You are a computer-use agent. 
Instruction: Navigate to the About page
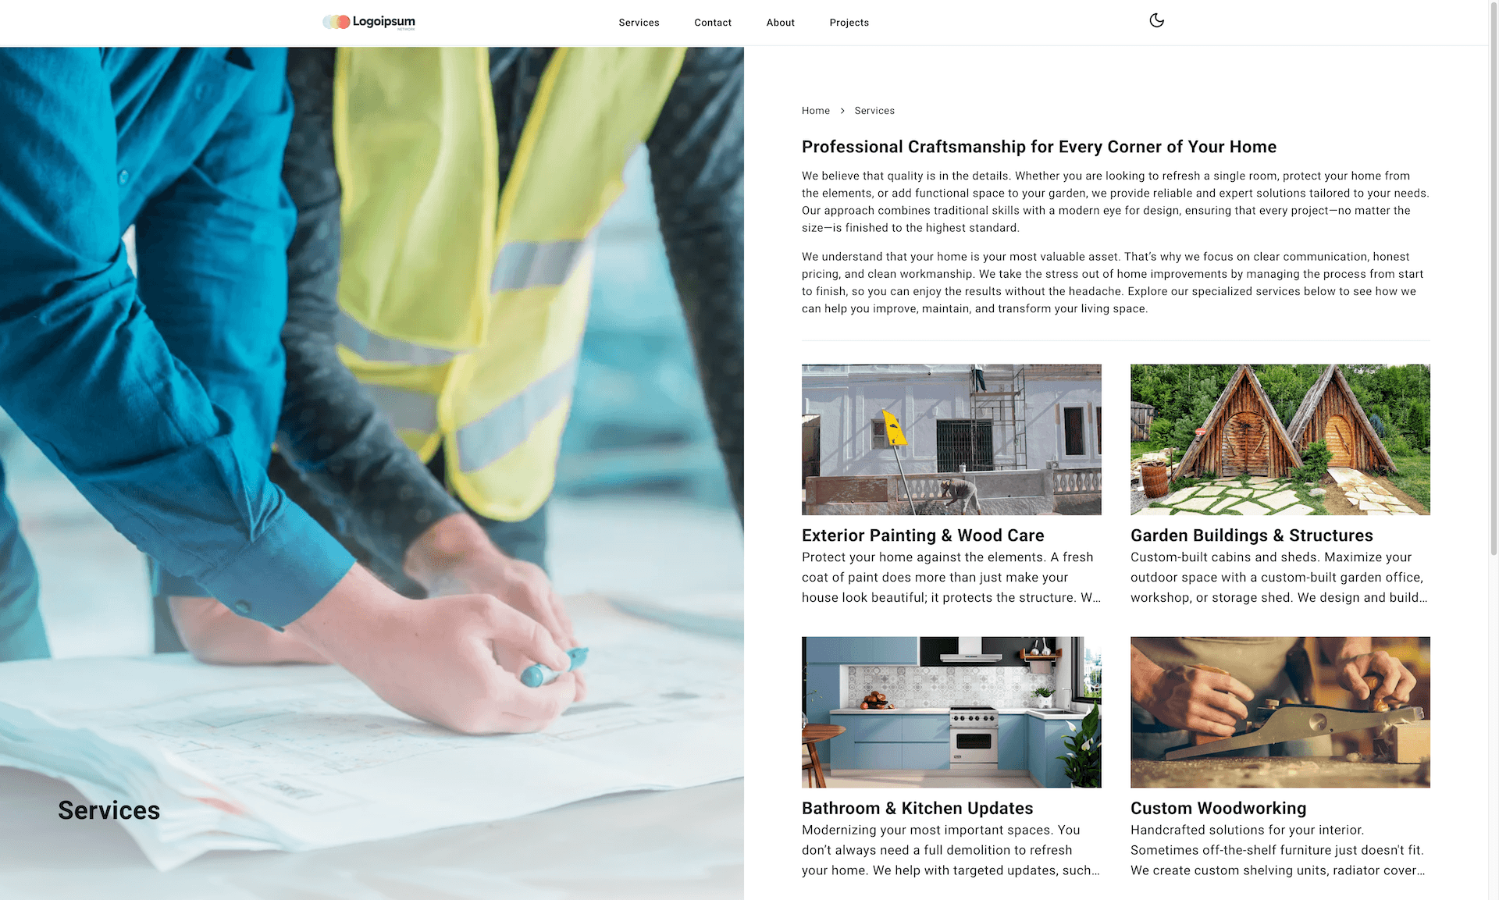780,23
